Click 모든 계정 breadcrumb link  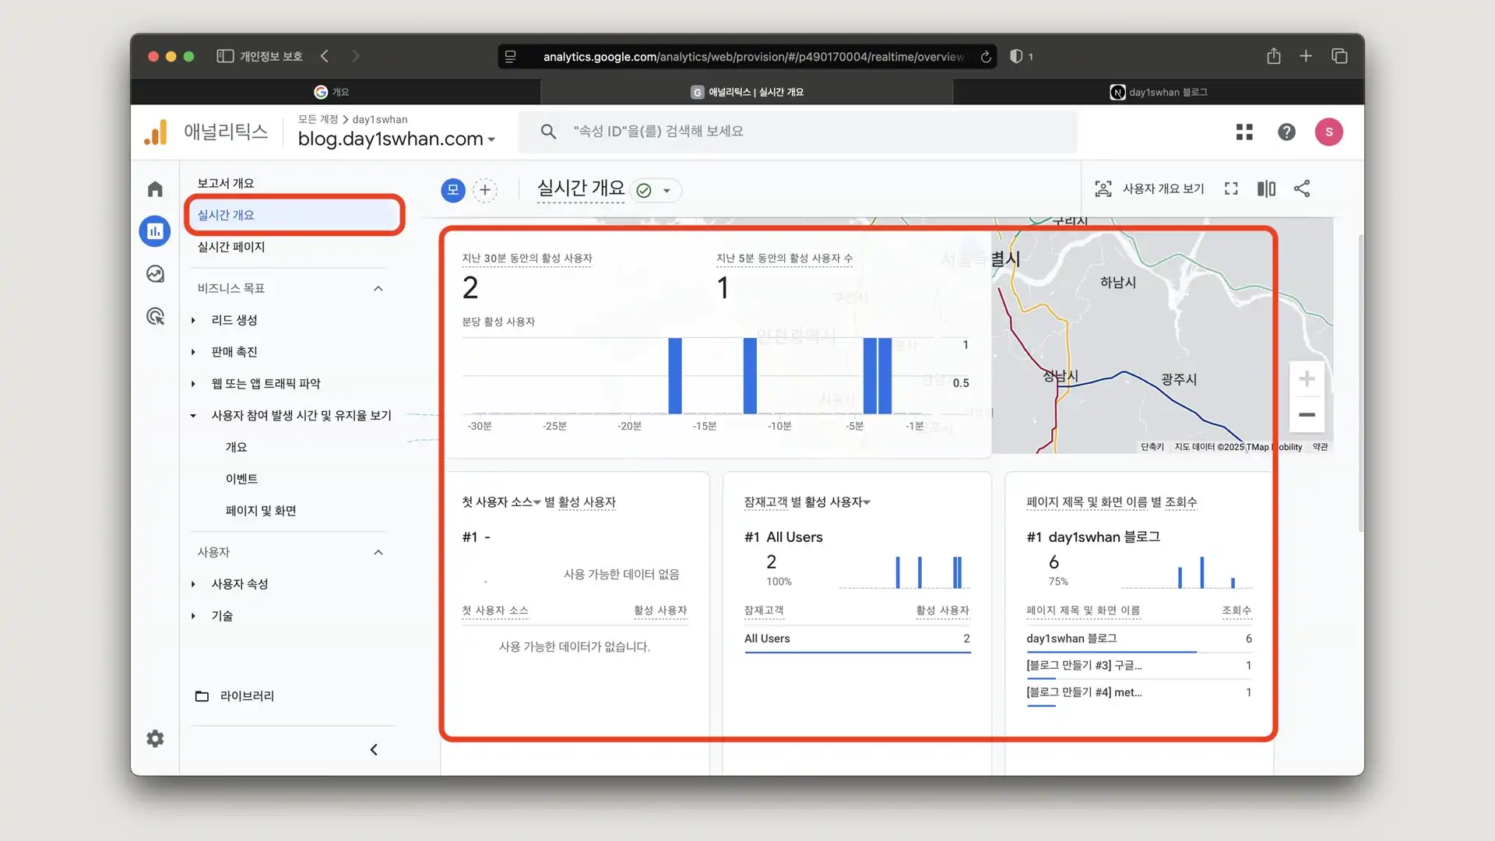pos(318,119)
